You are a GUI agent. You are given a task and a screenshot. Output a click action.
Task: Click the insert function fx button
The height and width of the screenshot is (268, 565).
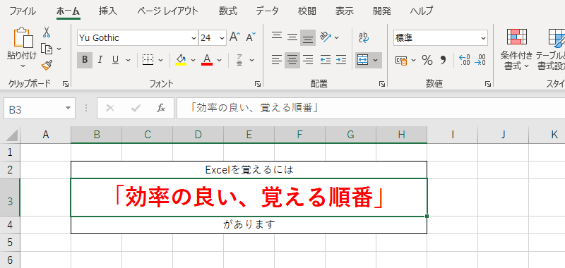pyautogui.click(x=161, y=109)
